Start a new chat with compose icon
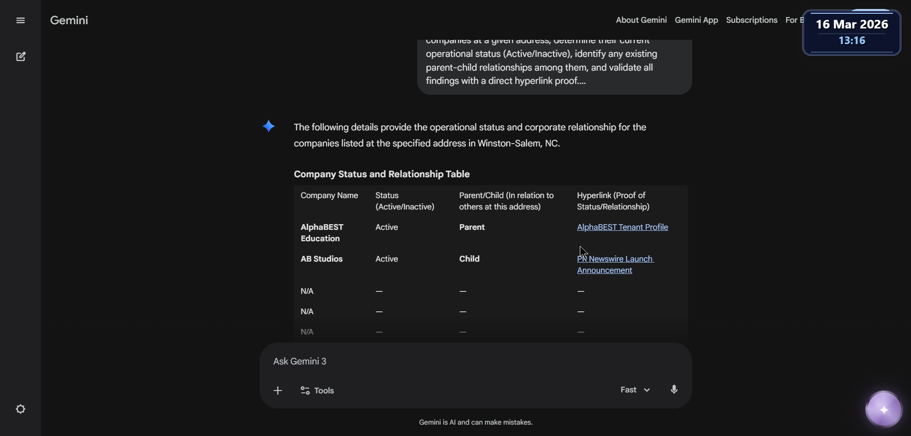The width and height of the screenshot is (911, 436). click(x=20, y=57)
